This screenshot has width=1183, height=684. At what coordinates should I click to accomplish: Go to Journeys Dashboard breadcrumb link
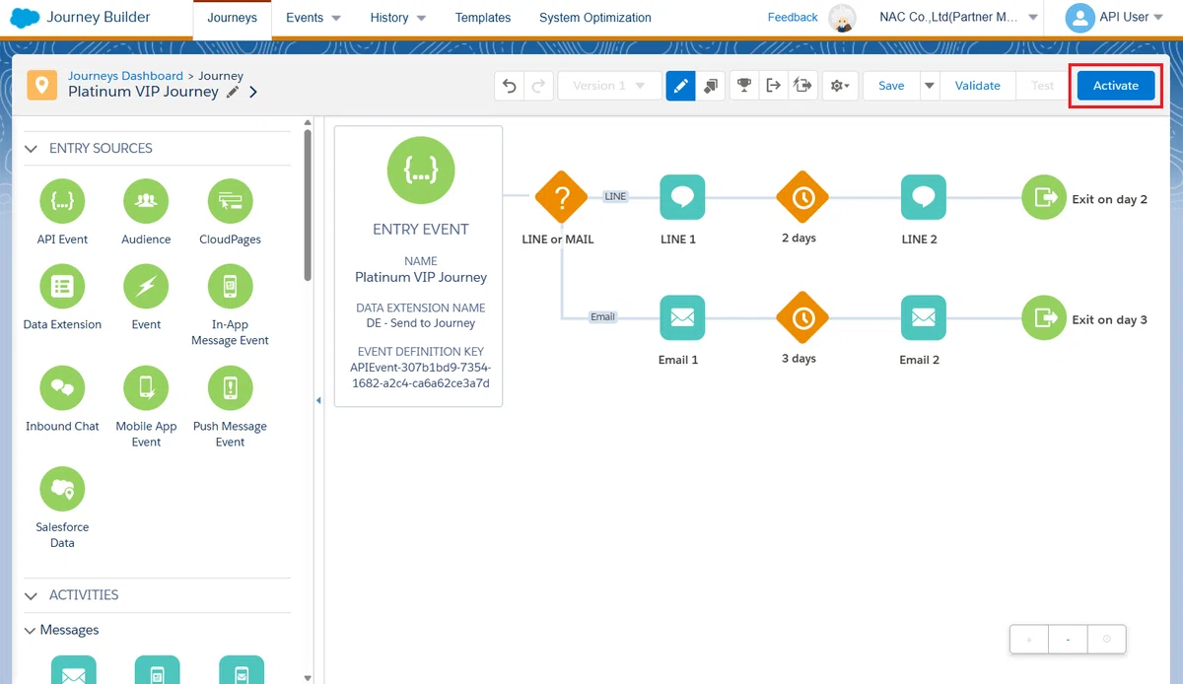(125, 76)
